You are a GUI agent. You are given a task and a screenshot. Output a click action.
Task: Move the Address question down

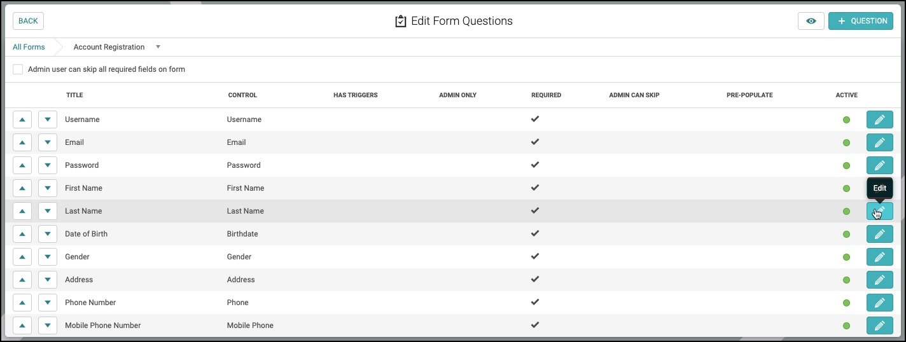click(48, 280)
